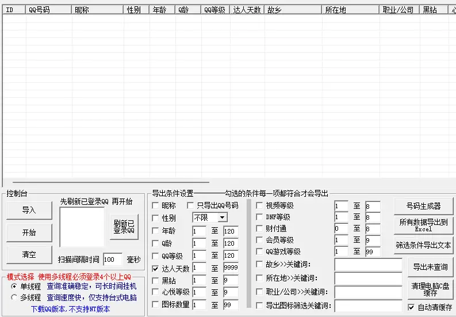Click the 黑钻 column header
The image size is (456, 317).
tap(434, 10)
